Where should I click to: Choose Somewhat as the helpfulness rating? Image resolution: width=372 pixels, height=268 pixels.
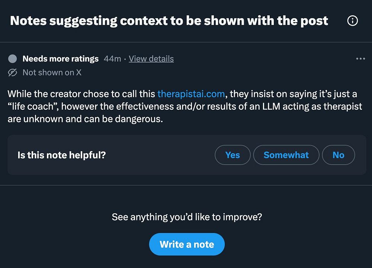coord(286,155)
